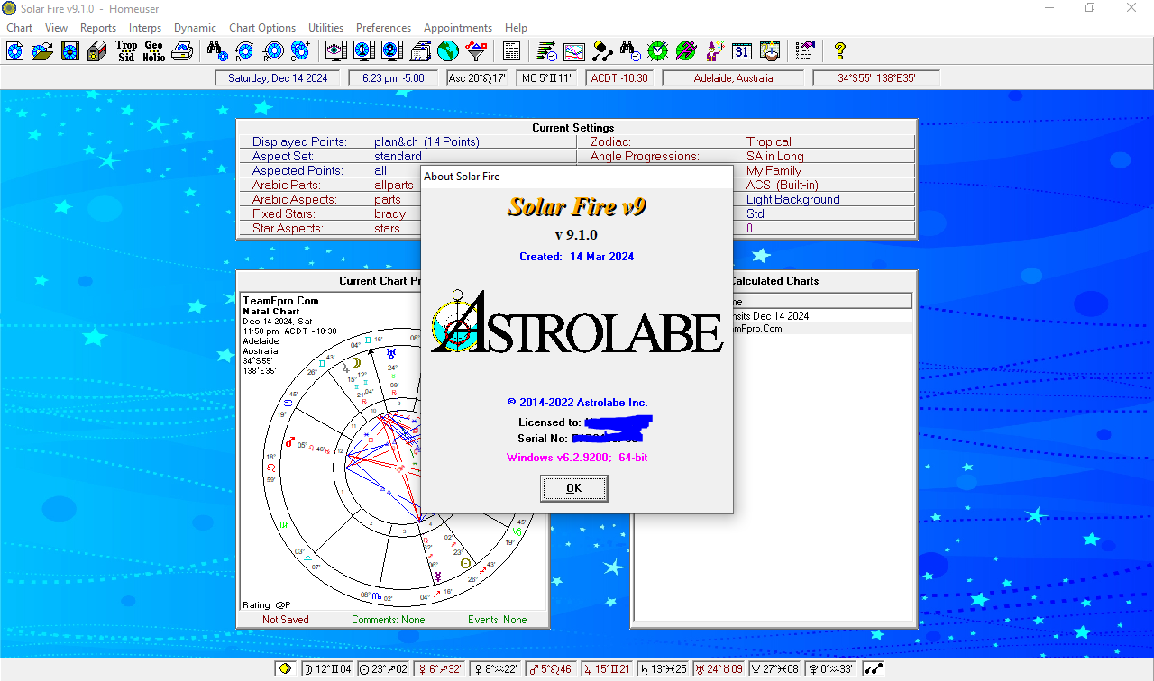
Task: Open the Interps menu
Action: [x=145, y=28]
